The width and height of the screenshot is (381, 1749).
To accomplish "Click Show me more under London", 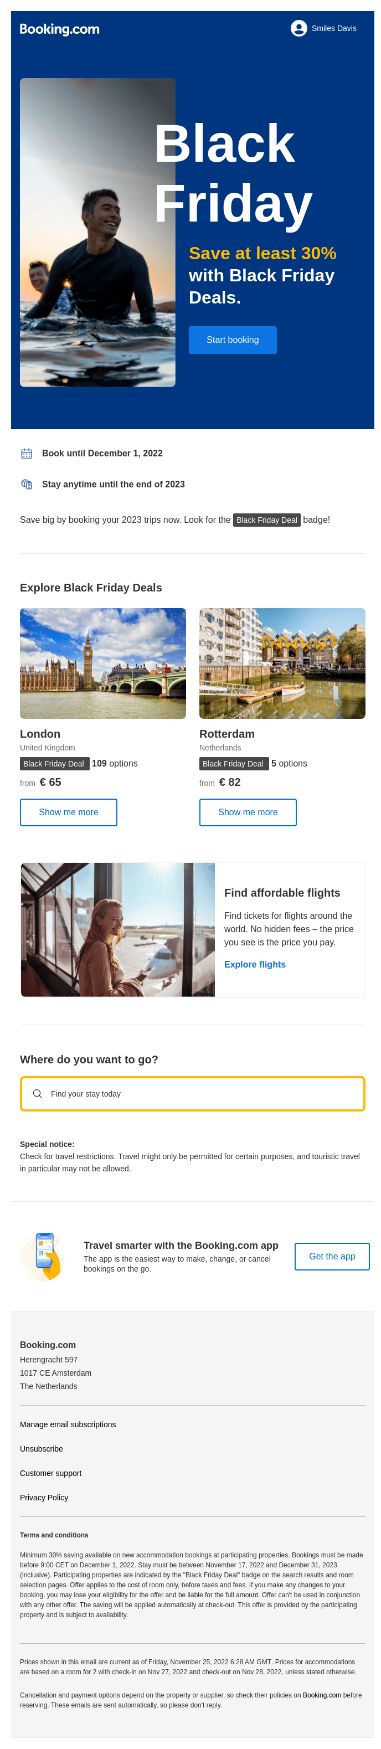I will [x=69, y=812].
